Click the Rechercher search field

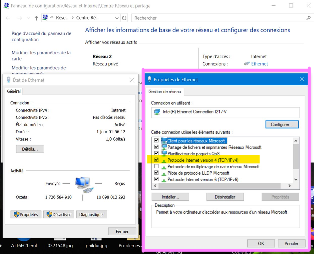click(217, 18)
